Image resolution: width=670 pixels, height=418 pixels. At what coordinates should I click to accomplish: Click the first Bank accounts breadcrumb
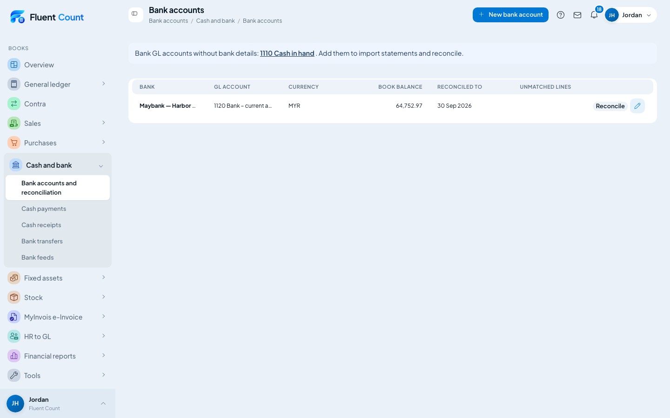(168, 21)
